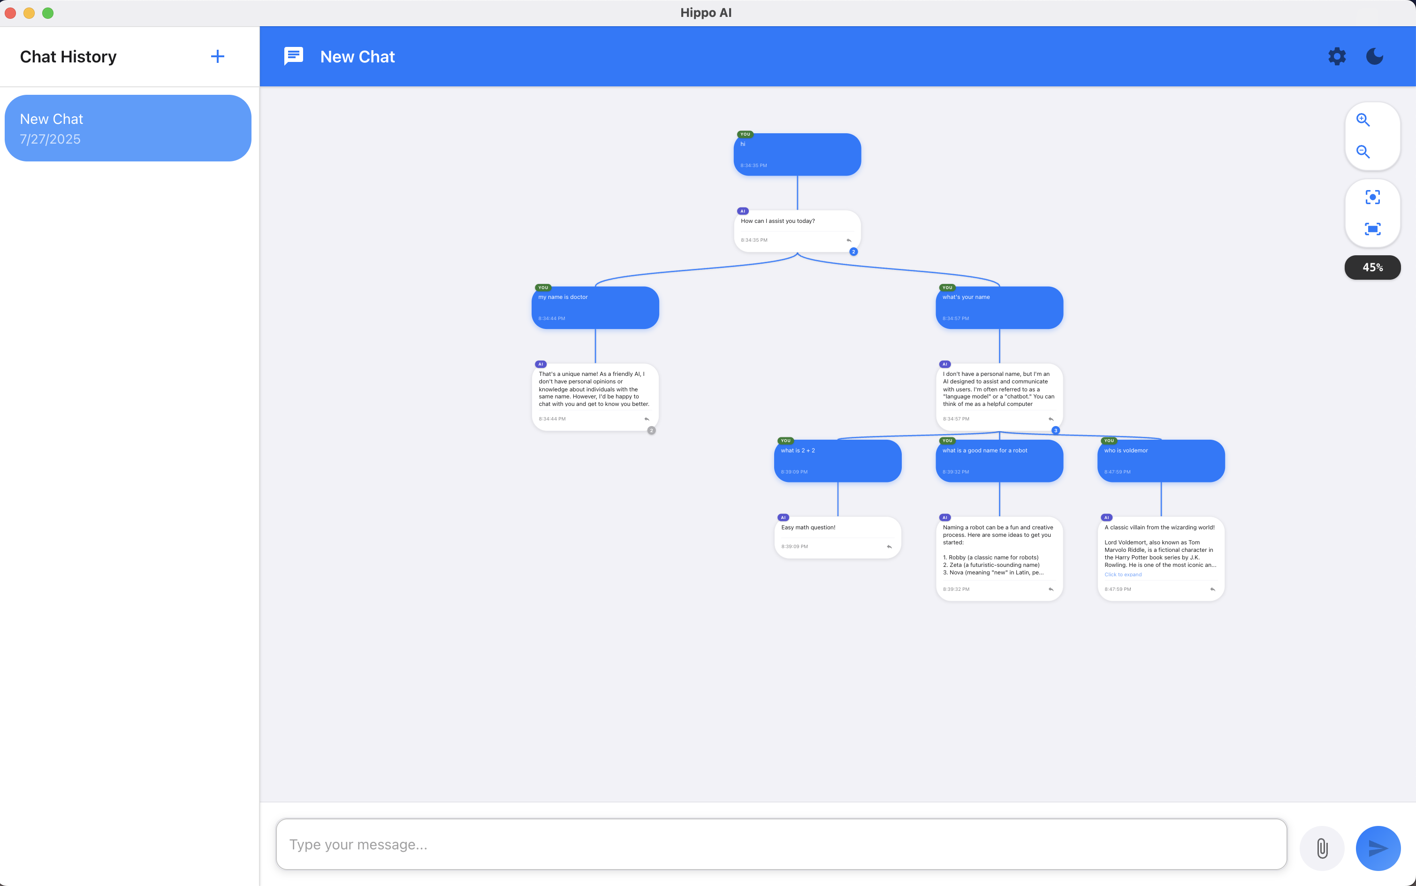This screenshot has width=1416, height=886.
Task: Click the 'How can I assist you today?' text
Action: click(x=777, y=221)
